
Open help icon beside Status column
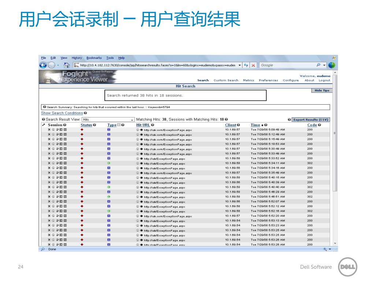coord(94,125)
